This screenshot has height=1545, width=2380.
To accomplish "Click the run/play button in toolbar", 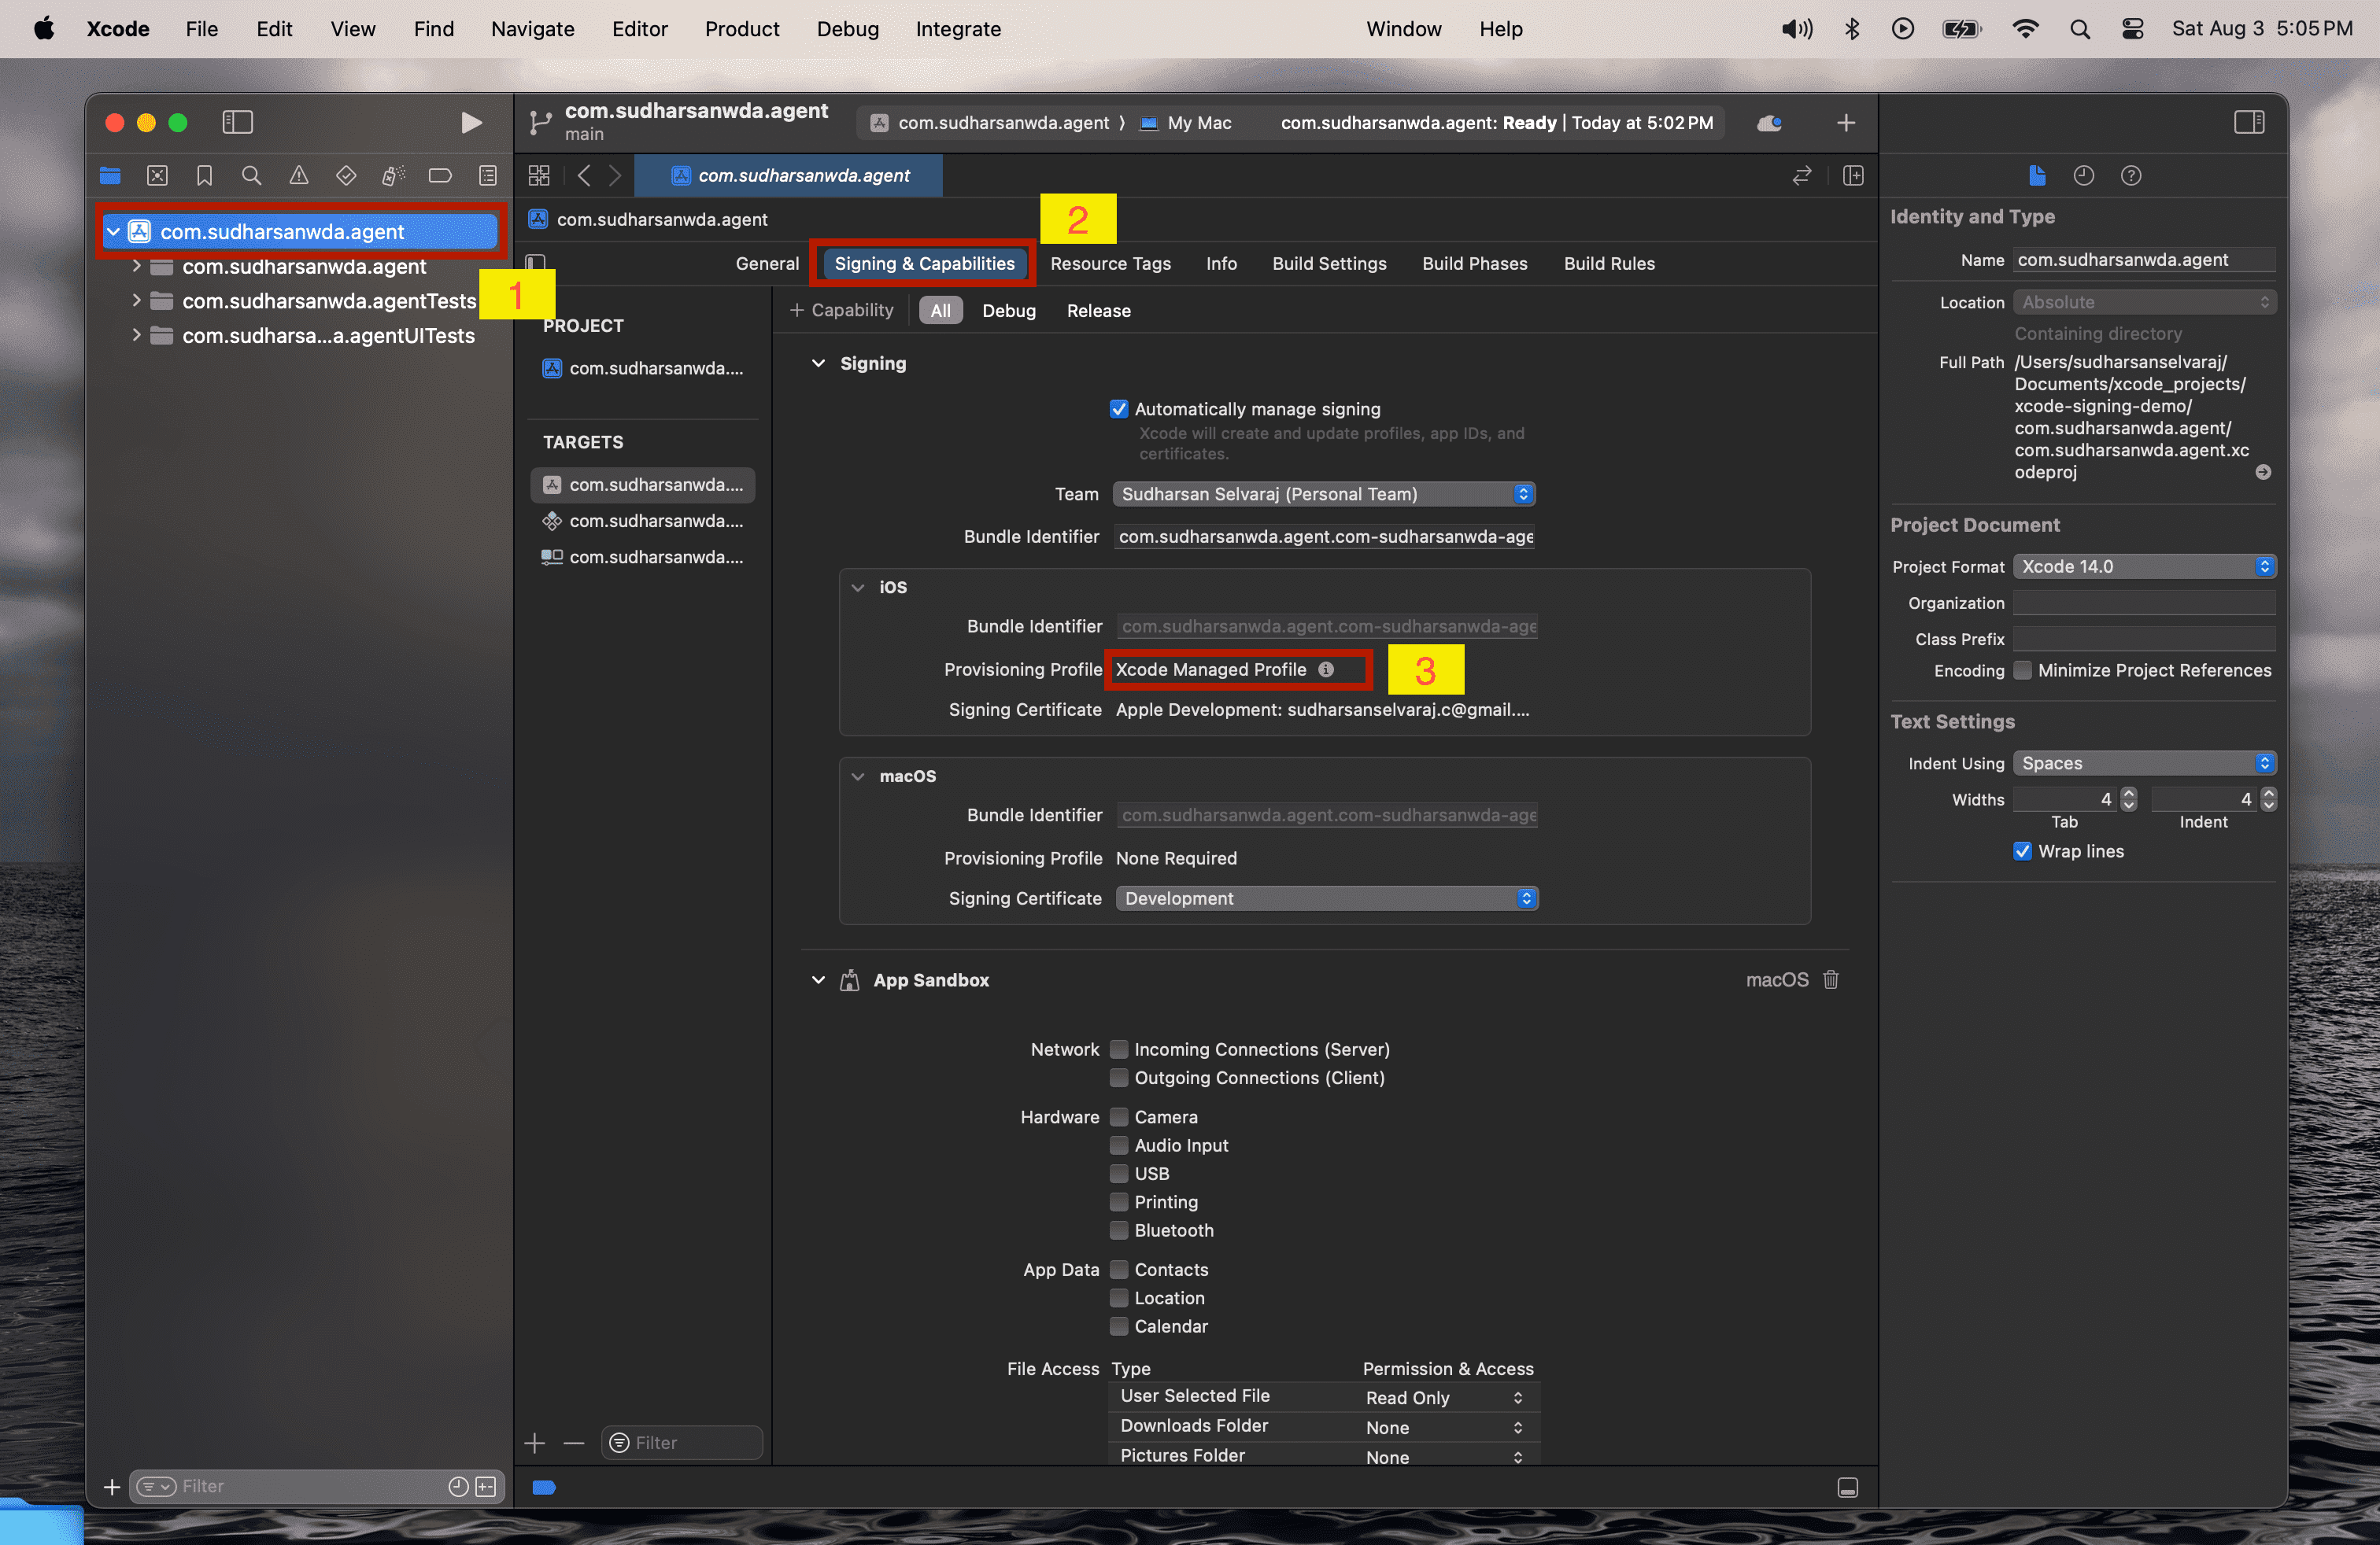I will click(468, 121).
